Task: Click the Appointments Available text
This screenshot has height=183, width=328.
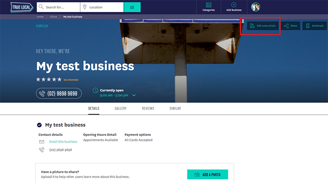Action: (x=101, y=140)
